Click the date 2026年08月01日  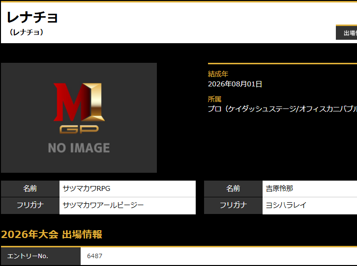[235, 84]
